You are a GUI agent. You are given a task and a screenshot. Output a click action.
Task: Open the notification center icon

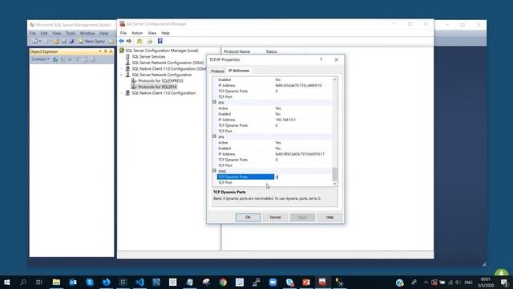click(504, 282)
